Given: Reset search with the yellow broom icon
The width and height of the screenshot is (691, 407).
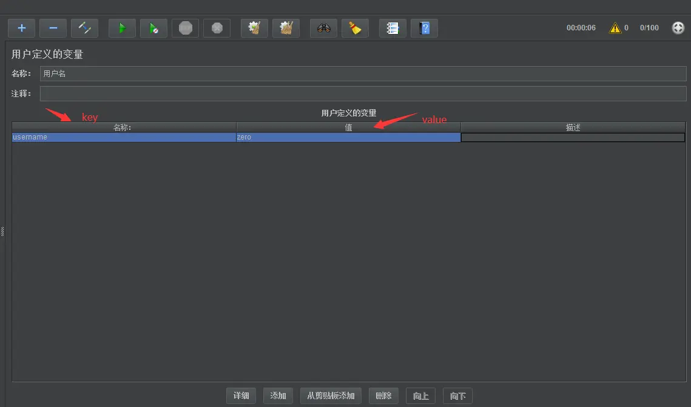Looking at the screenshot, I should [356, 28].
